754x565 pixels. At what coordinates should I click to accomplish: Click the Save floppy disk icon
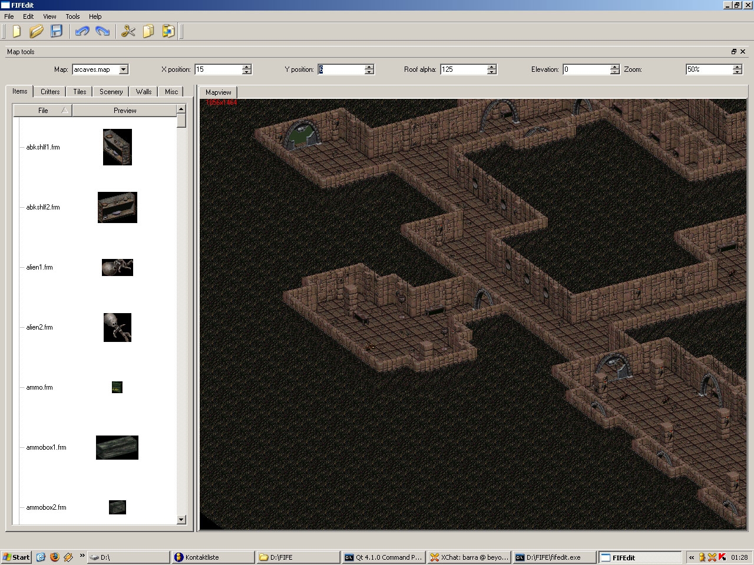[x=57, y=31]
